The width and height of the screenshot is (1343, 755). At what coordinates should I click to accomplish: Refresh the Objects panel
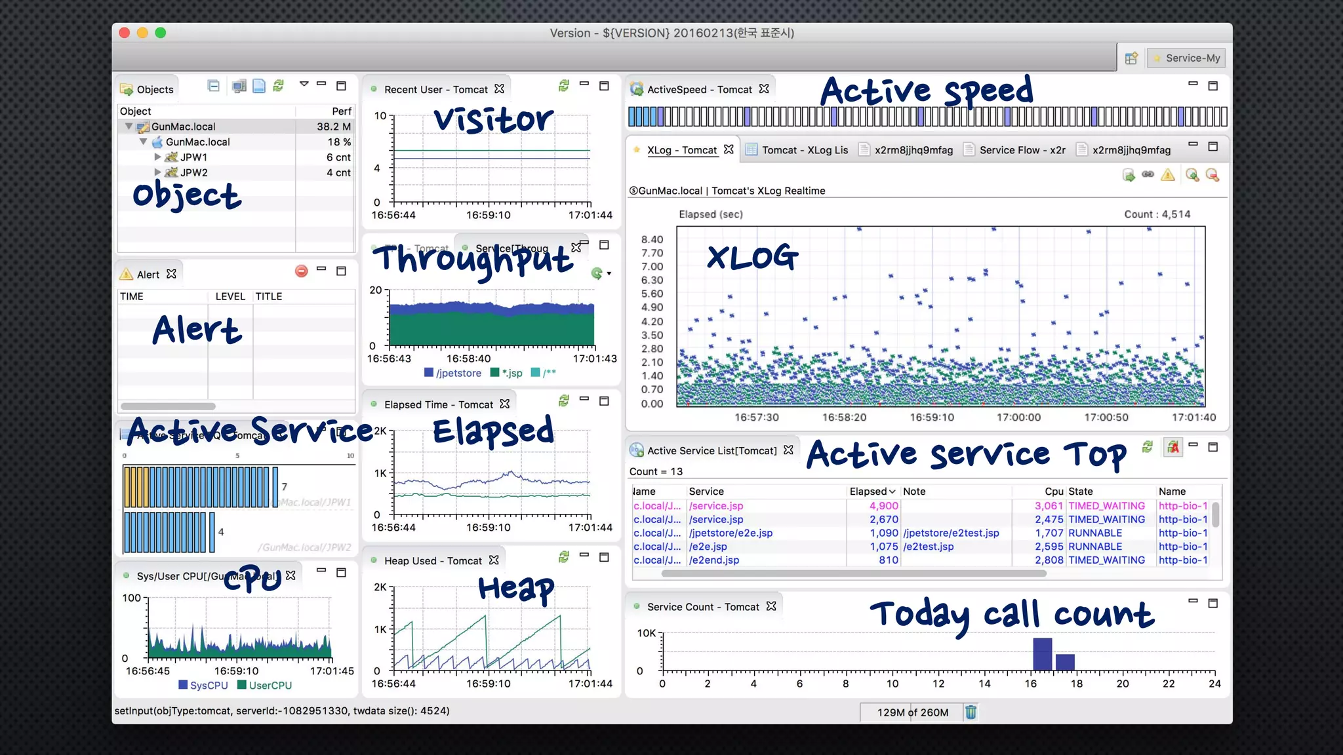coord(279,86)
